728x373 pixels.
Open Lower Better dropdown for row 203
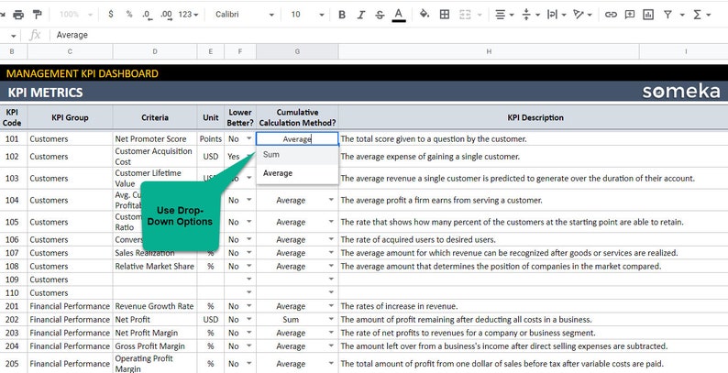[249, 333]
